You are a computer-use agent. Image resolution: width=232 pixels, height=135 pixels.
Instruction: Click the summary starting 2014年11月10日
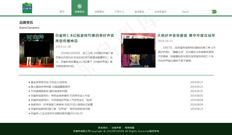click(84, 60)
